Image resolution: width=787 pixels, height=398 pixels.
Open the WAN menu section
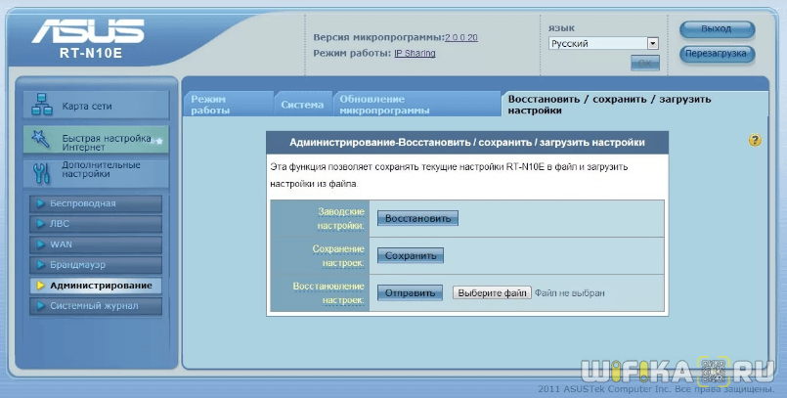click(x=96, y=244)
